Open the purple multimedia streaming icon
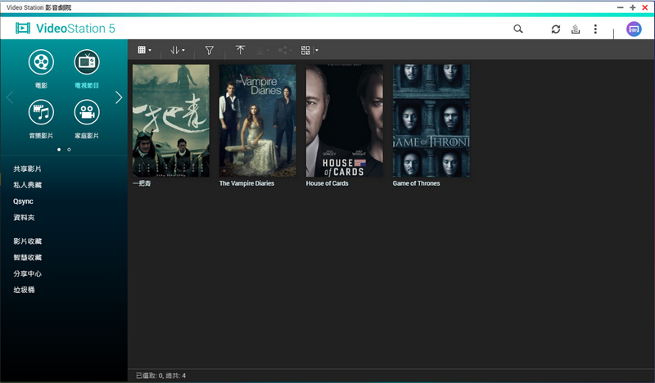The height and width of the screenshot is (383, 655). (x=634, y=29)
